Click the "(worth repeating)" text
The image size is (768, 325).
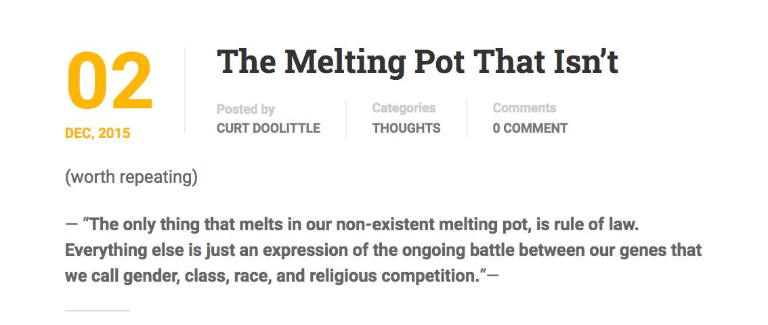click(131, 177)
